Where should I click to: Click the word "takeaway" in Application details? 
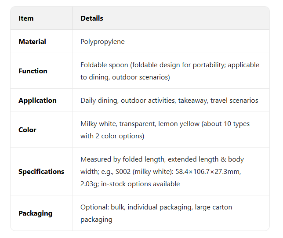[192, 101]
